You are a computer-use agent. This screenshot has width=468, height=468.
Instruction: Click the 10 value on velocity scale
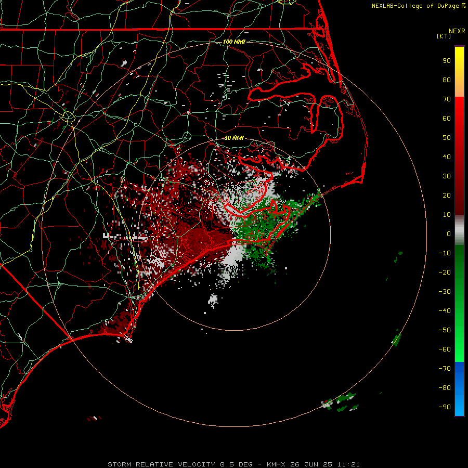click(447, 215)
